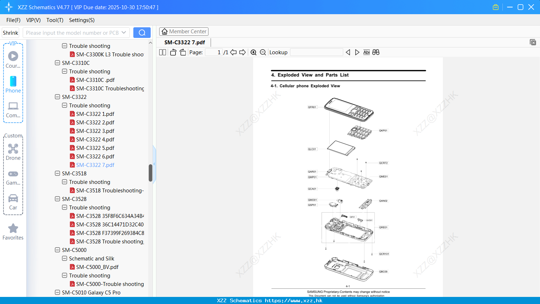
Task: Click the Lookup text field
Action: pos(317,52)
